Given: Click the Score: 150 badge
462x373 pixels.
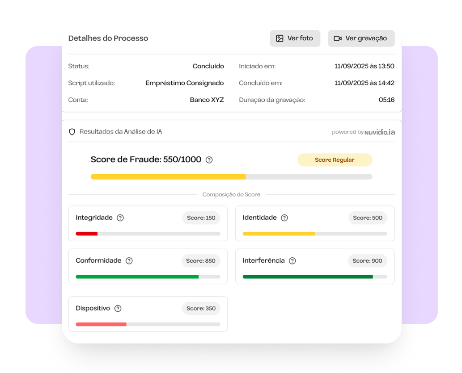Looking at the screenshot, I should tap(201, 218).
